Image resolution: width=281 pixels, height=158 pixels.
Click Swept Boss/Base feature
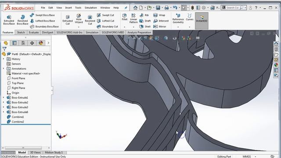coord(43,15)
